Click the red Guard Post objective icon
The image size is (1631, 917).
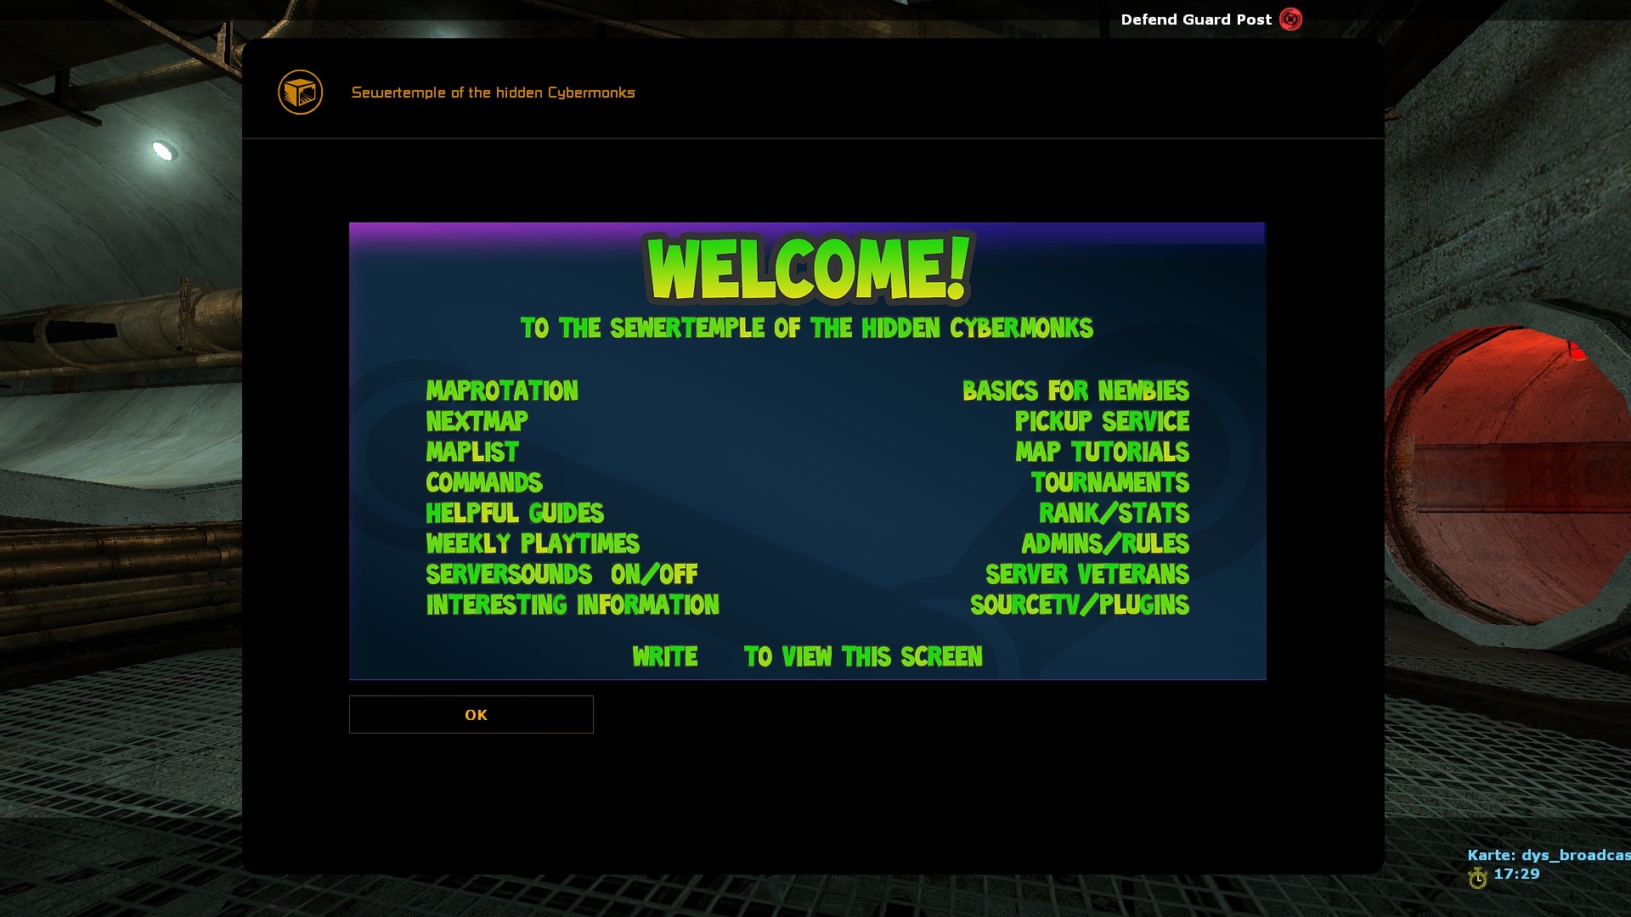[1290, 20]
